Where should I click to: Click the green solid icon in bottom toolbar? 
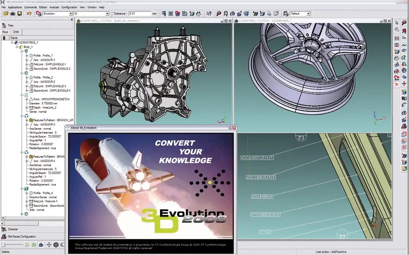coord(34,244)
